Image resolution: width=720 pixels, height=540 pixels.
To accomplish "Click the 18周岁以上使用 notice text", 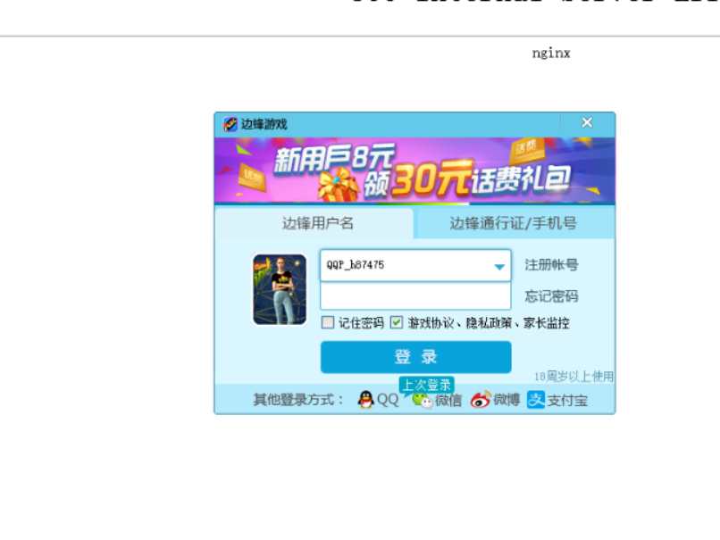I will [x=573, y=377].
